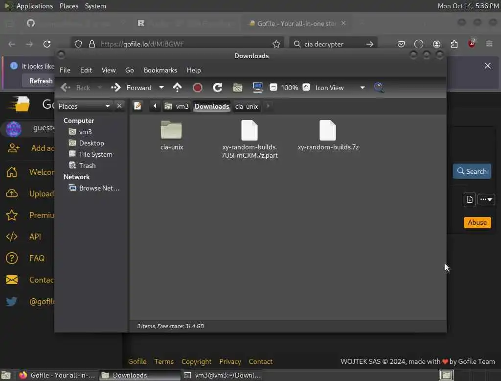Close the Places sidebar

pyautogui.click(x=119, y=106)
